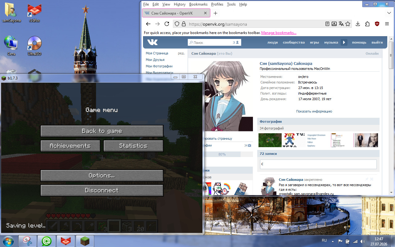
Task: Open the uBlock Origin extension
Action: pos(377,24)
